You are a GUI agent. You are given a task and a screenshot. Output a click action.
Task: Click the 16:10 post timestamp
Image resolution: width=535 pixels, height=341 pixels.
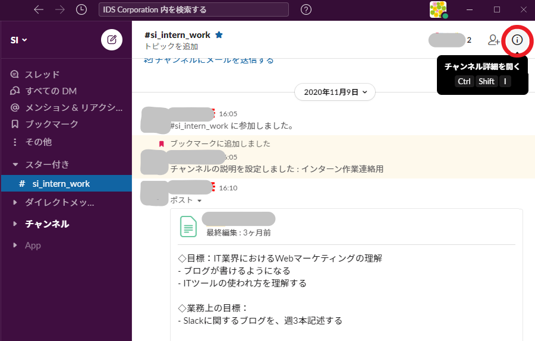[228, 188]
